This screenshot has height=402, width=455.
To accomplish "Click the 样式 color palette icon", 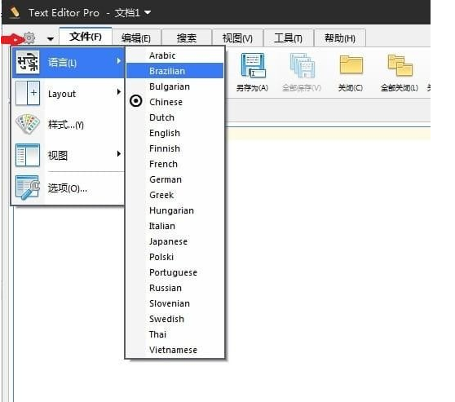I will click(x=28, y=124).
